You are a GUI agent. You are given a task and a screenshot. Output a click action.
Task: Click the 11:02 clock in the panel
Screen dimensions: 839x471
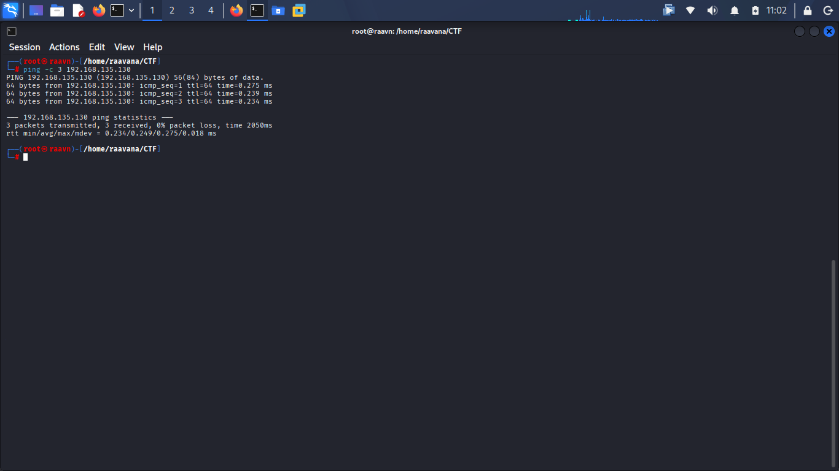coord(776,10)
